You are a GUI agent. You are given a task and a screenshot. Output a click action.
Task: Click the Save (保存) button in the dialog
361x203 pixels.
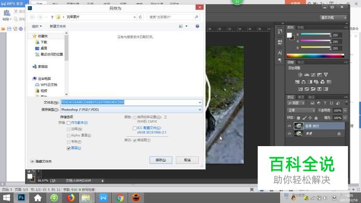(x=161, y=160)
